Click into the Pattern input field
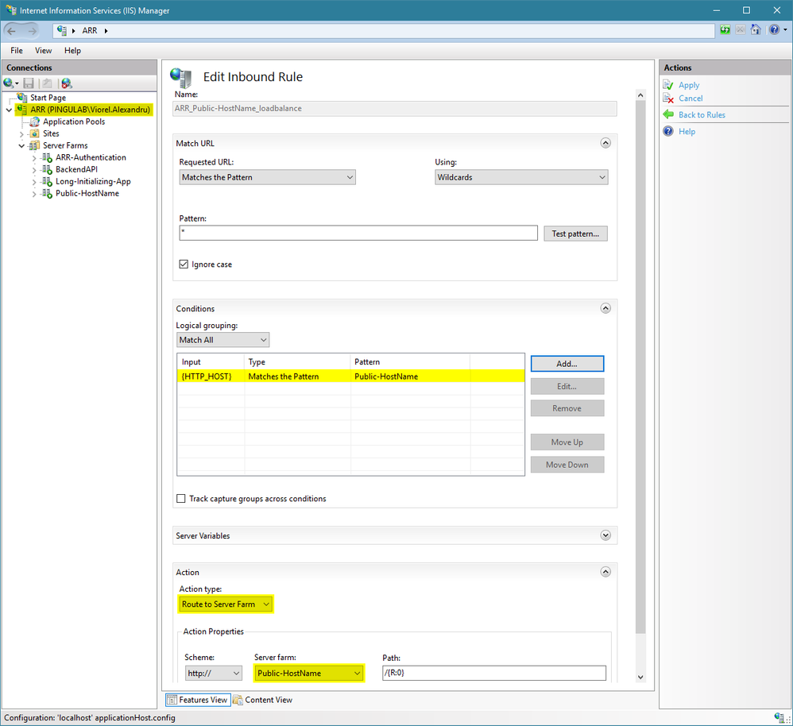 (358, 233)
